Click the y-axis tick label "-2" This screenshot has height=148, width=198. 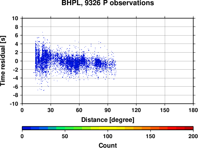pyautogui.click(x=15, y=70)
